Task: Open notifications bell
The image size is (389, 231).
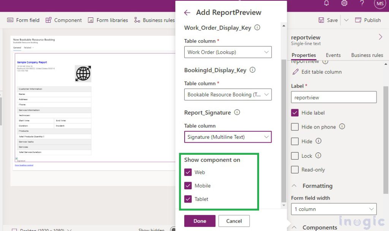Action: click(x=326, y=3)
